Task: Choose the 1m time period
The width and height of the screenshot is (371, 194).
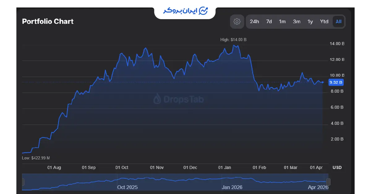Action: point(282,22)
